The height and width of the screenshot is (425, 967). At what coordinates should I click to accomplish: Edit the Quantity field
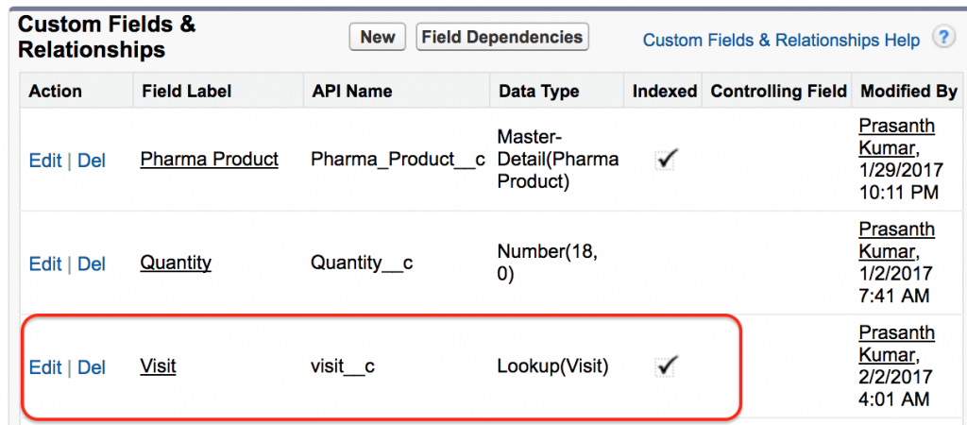pyautogui.click(x=45, y=264)
